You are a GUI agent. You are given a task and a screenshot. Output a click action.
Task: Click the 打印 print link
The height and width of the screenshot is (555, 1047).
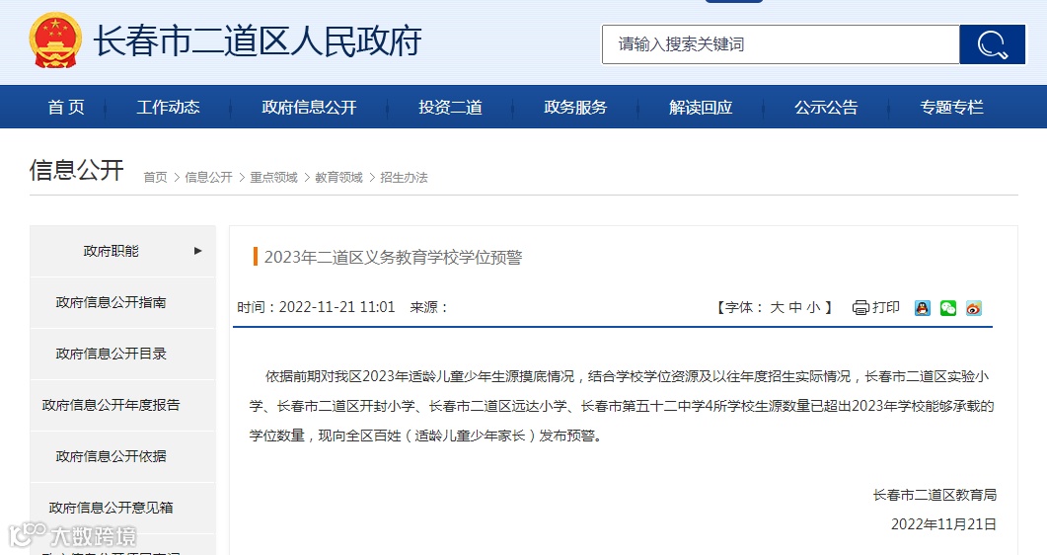point(886,307)
